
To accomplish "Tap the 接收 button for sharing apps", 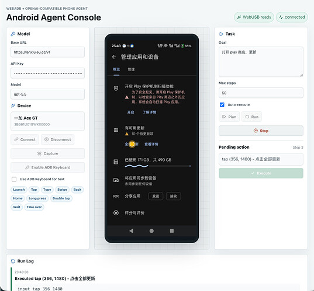I will coord(174,196).
